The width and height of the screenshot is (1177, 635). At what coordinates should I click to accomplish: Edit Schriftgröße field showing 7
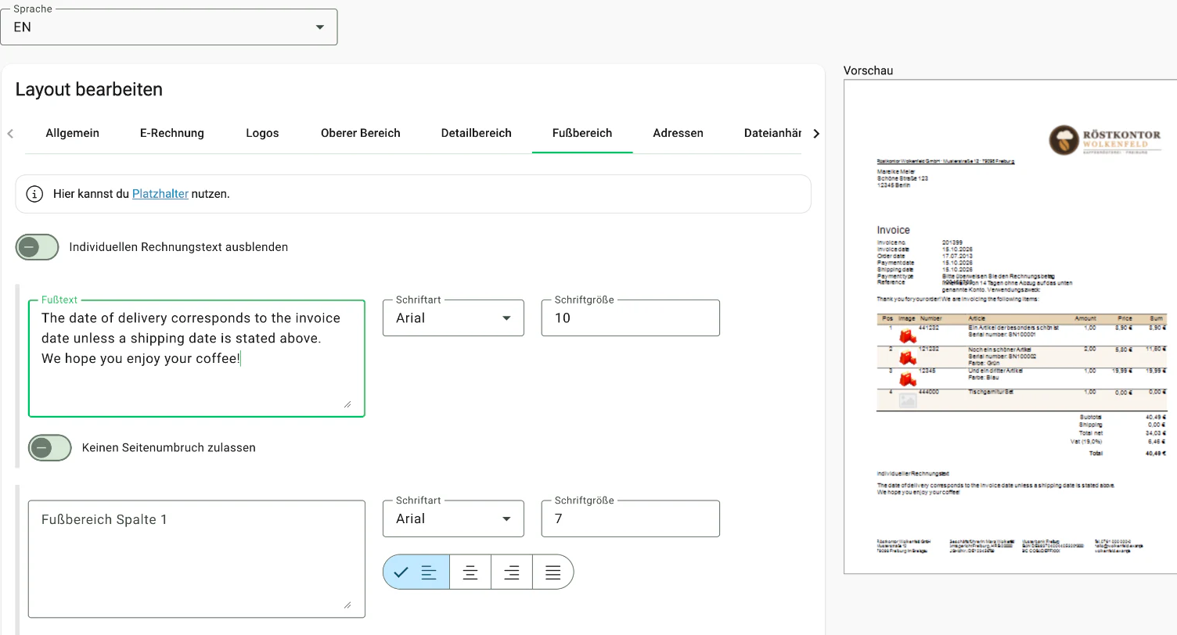630,518
